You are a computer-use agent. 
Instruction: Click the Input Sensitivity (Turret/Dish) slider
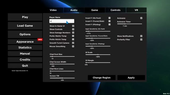pos(98,38)
